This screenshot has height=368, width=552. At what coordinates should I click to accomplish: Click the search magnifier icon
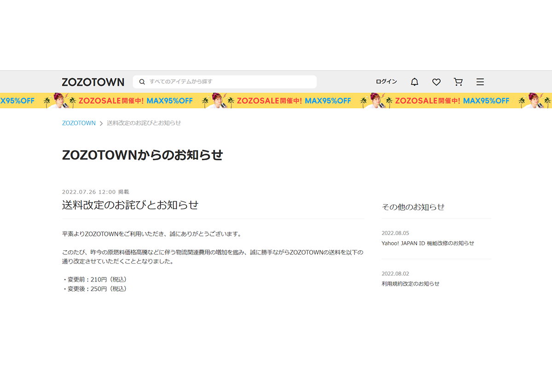coord(142,82)
